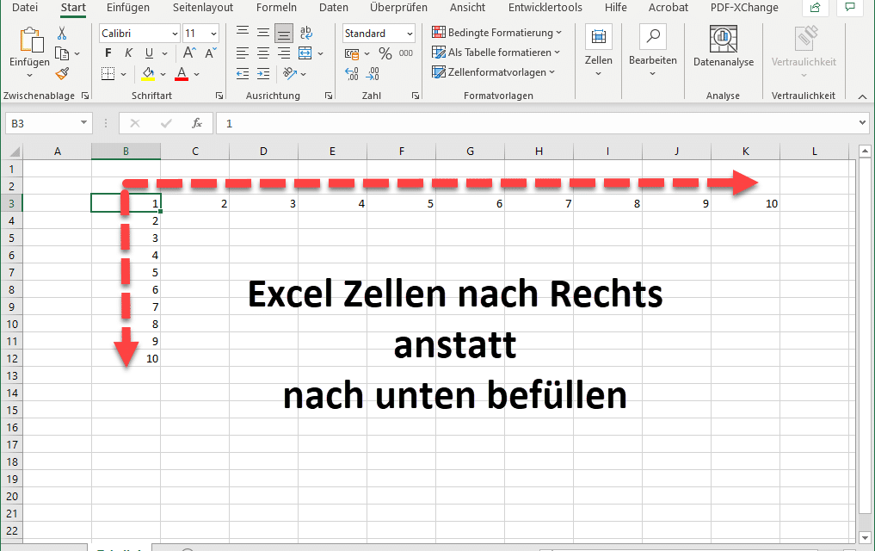Expand the formula bar
875x551 pixels.
pyautogui.click(x=862, y=123)
